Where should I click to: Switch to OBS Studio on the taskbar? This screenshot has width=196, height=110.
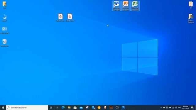[117, 108]
